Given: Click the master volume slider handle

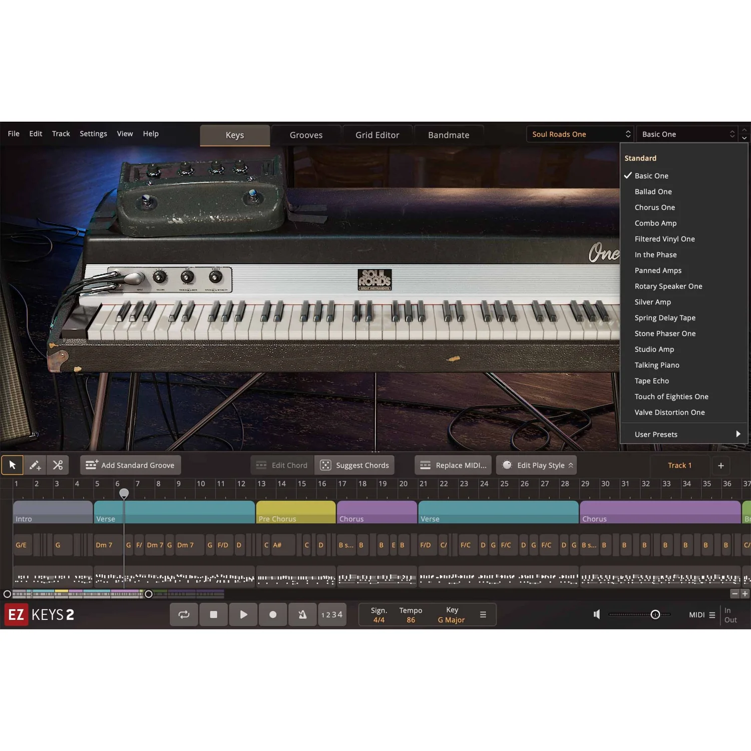Looking at the screenshot, I should [x=655, y=614].
